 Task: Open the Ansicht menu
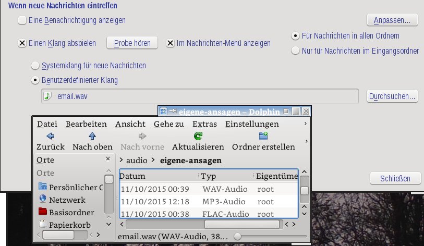(130, 124)
